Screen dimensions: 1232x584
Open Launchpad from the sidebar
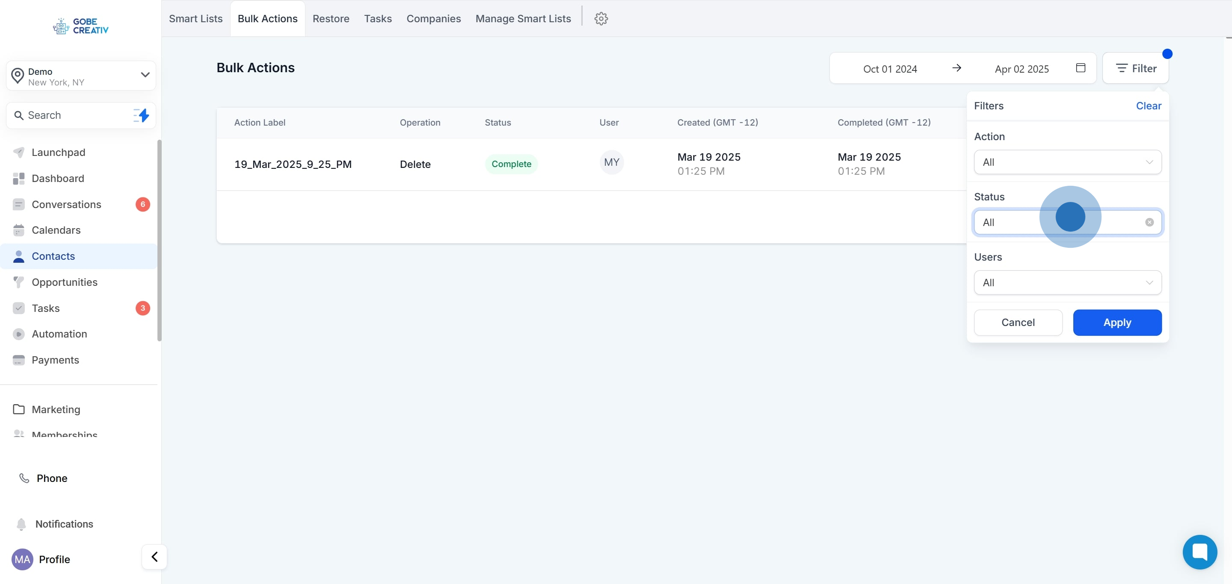click(x=58, y=153)
